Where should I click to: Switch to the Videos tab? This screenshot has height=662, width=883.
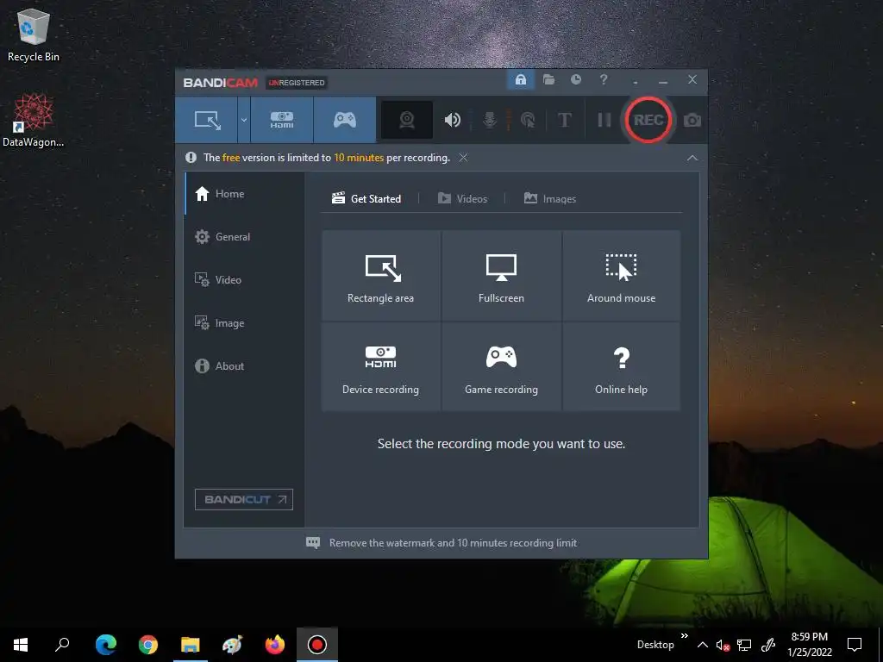tap(462, 199)
